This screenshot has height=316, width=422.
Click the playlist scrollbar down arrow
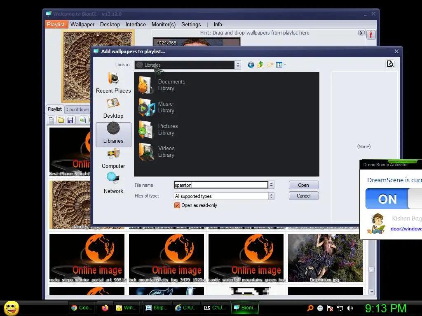pos(372,292)
